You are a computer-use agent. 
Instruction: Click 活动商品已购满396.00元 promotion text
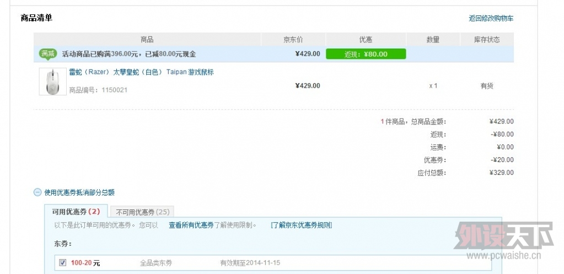tap(129, 54)
